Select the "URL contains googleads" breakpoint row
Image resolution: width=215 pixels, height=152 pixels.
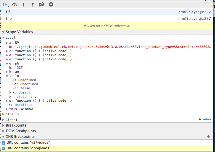107,148
